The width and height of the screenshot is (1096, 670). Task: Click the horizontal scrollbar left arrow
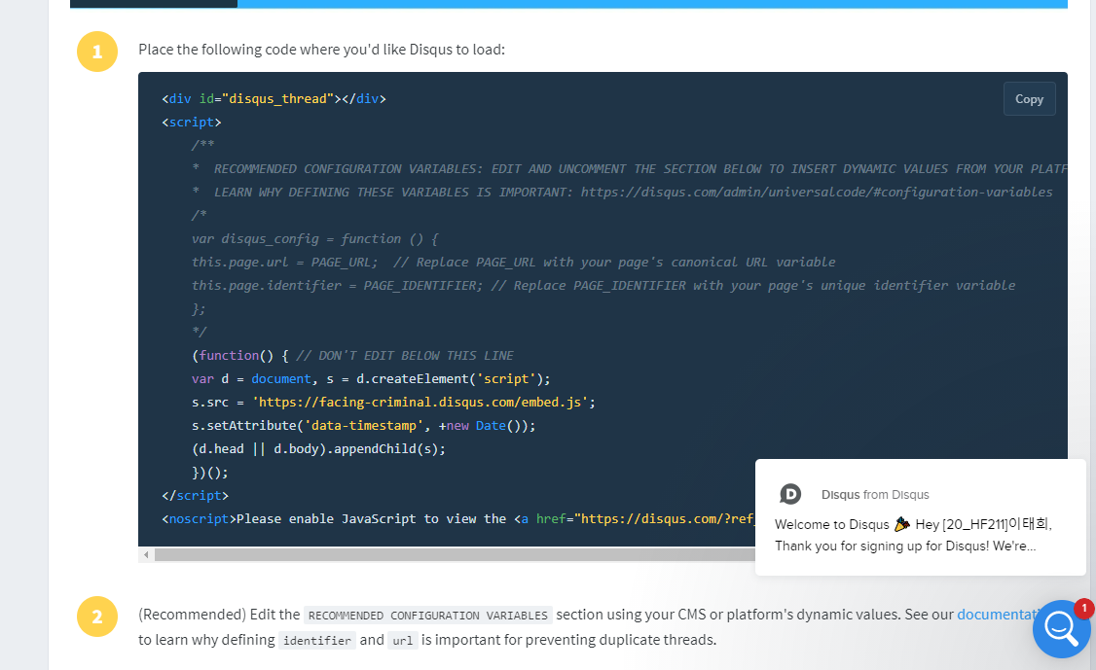(x=146, y=554)
